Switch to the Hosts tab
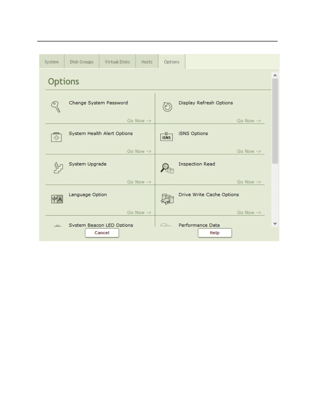The height and width of the screenshot is (419, 323). click(x=147, y=62)
